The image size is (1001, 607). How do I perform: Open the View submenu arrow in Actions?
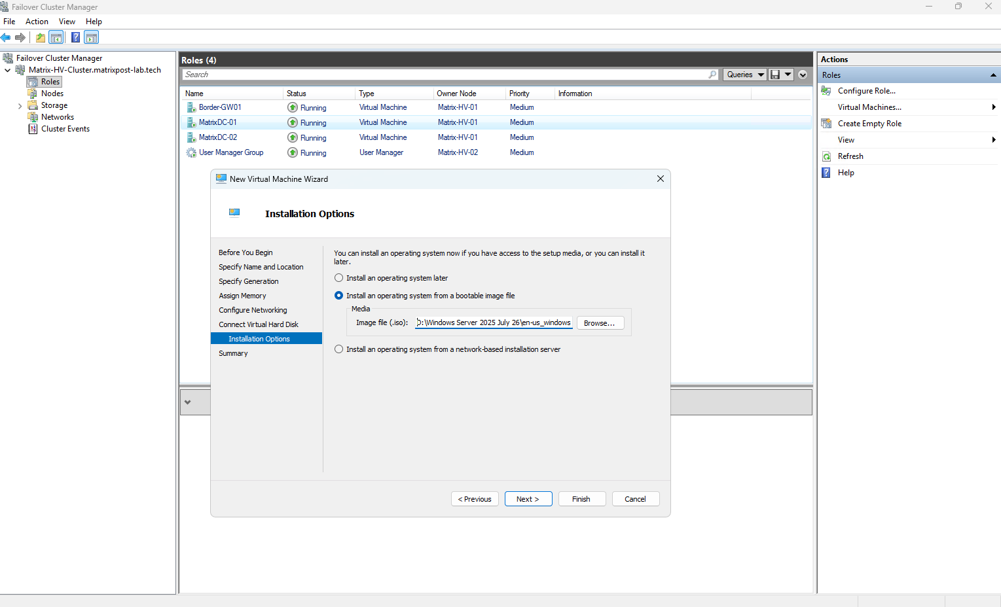tap(994, 140)
